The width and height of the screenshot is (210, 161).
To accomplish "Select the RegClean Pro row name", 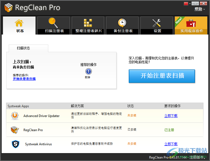I will (33, 130).
